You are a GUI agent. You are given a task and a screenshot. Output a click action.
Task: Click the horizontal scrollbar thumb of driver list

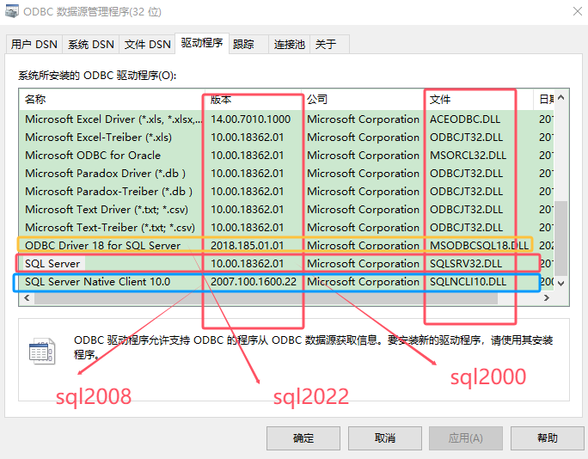[266, 298]
